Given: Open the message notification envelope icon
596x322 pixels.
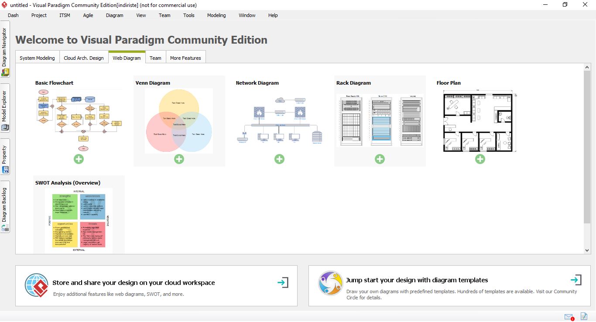Looking at the screenshot, I should click(569, 317).
